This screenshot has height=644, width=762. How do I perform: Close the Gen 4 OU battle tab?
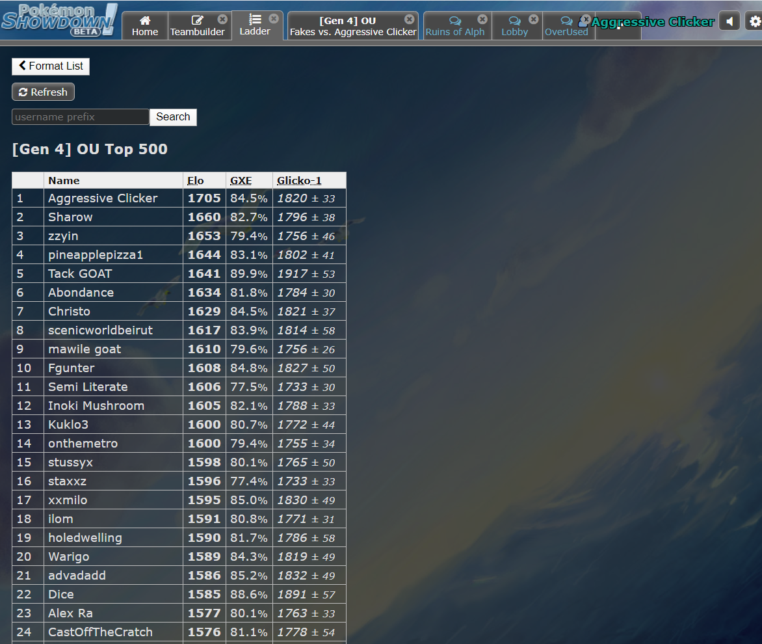409,20
